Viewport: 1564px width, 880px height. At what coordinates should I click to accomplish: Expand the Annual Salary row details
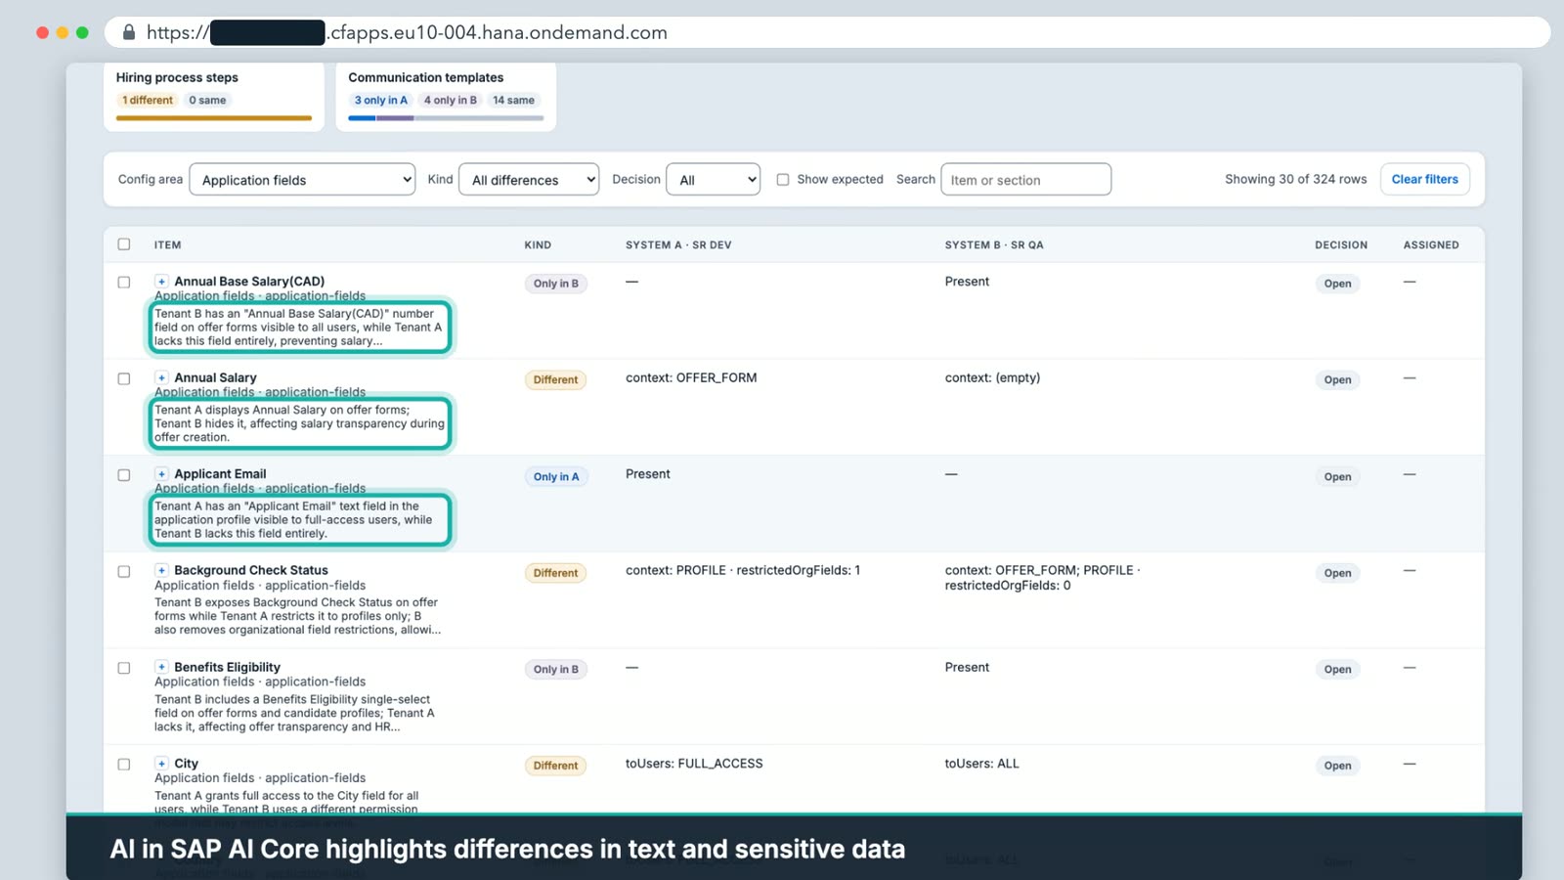(161, 377)
